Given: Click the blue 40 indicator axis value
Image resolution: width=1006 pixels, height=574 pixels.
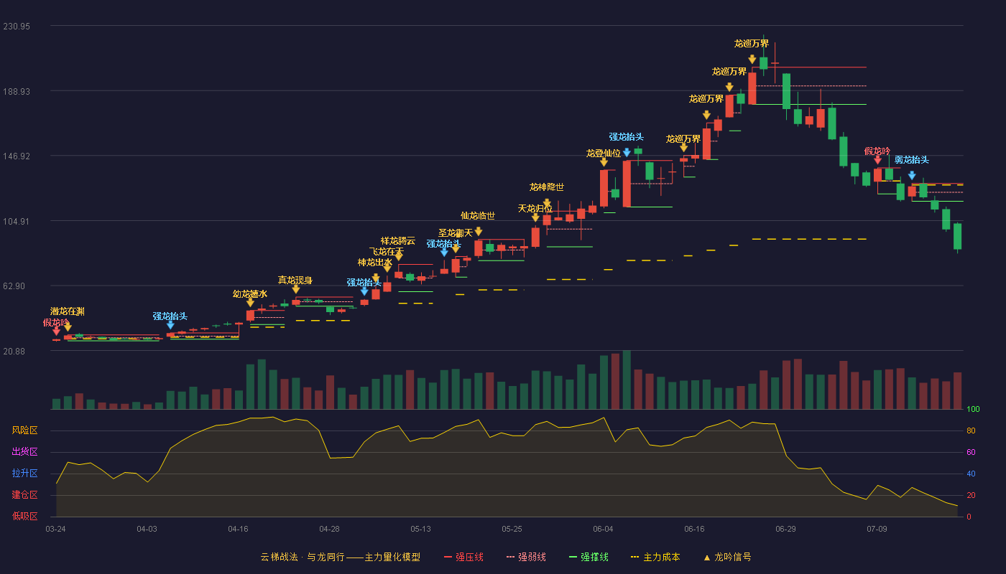Looking at the screenshot, I should pyautogui.click(x=971, y=474).
